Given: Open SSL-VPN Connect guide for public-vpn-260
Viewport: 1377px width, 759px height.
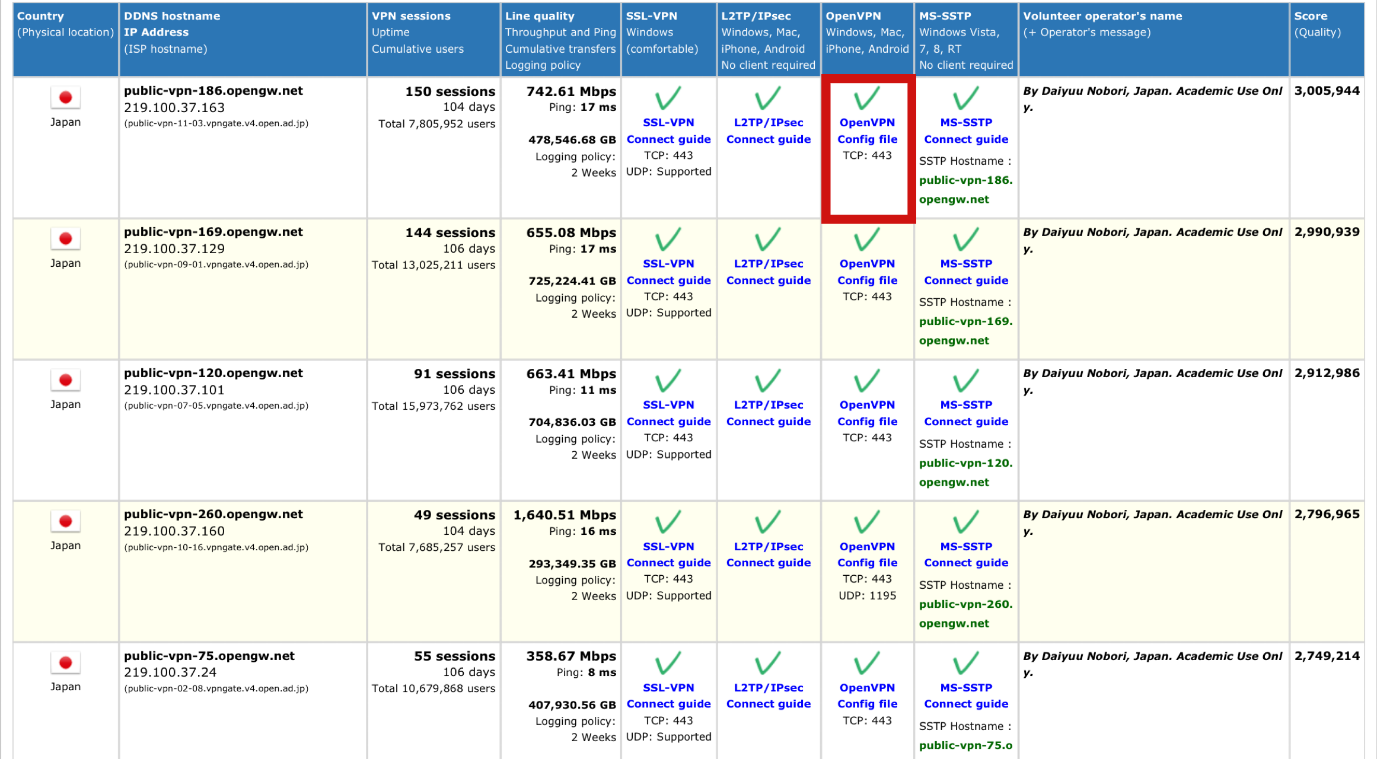Looking at the screenshot, I should [668, 555].
